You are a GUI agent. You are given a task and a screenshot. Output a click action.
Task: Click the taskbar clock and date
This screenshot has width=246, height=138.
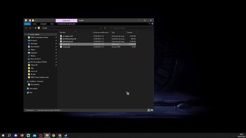coord(241,135)
